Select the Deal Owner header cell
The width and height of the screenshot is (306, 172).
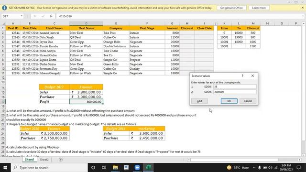[x=55, y=28]
